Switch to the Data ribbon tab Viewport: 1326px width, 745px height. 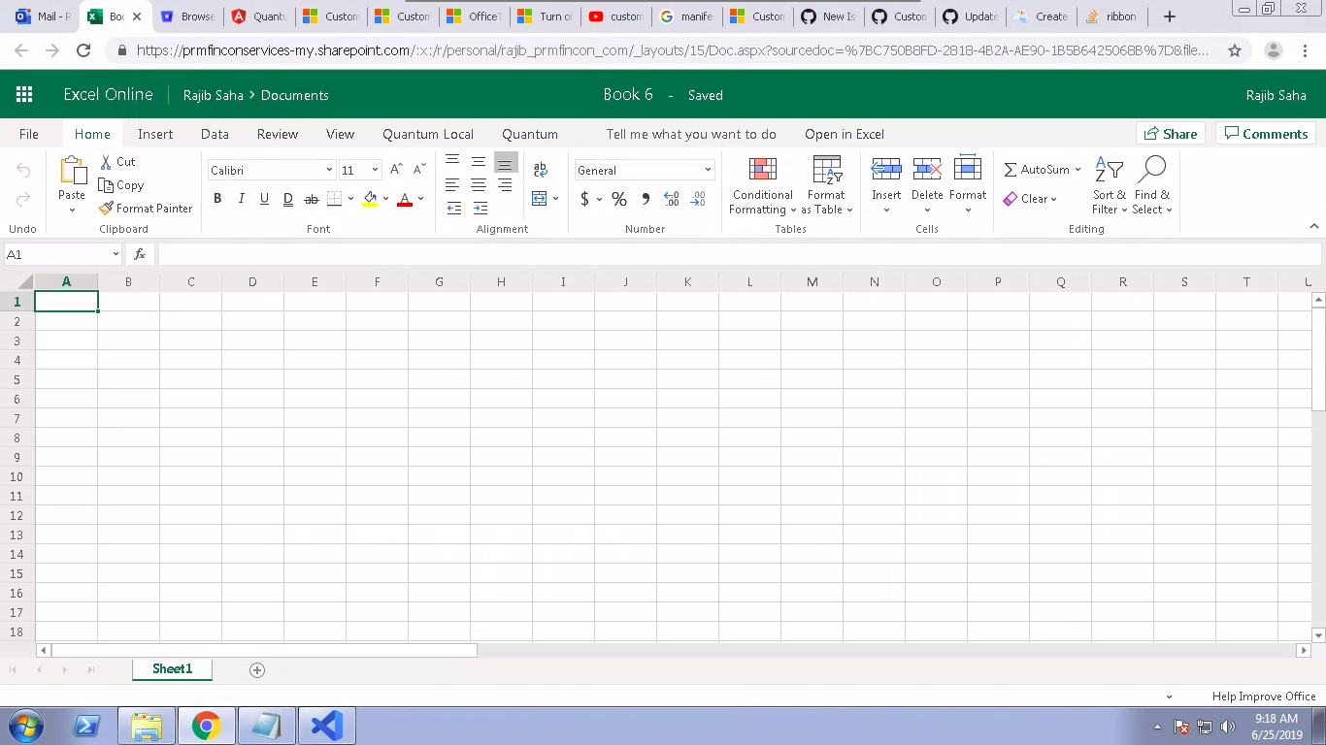215,134
